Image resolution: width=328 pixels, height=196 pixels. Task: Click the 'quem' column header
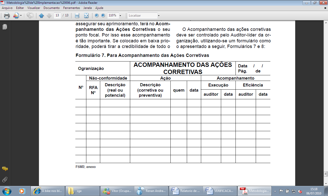pos(179,90)
